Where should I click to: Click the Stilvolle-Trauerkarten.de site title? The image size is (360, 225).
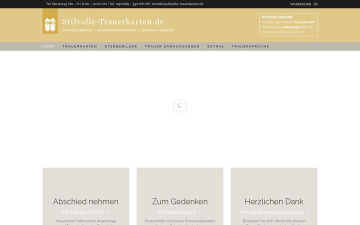point(113,21)
